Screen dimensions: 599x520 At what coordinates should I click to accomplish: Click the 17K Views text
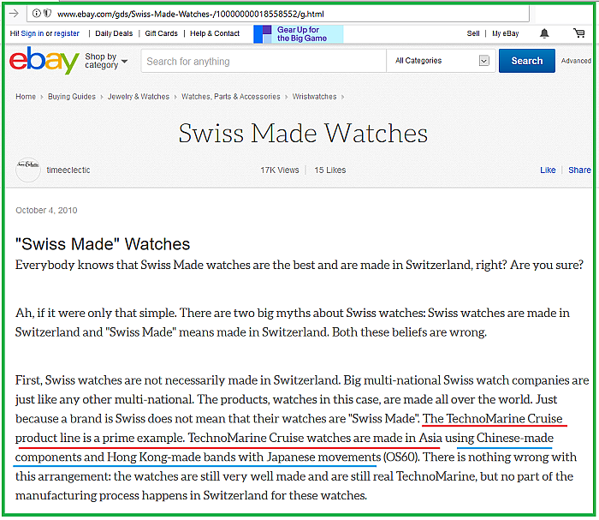(x=280, y=170)
